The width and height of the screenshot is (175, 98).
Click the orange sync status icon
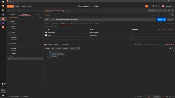click(x=147, y=6)
